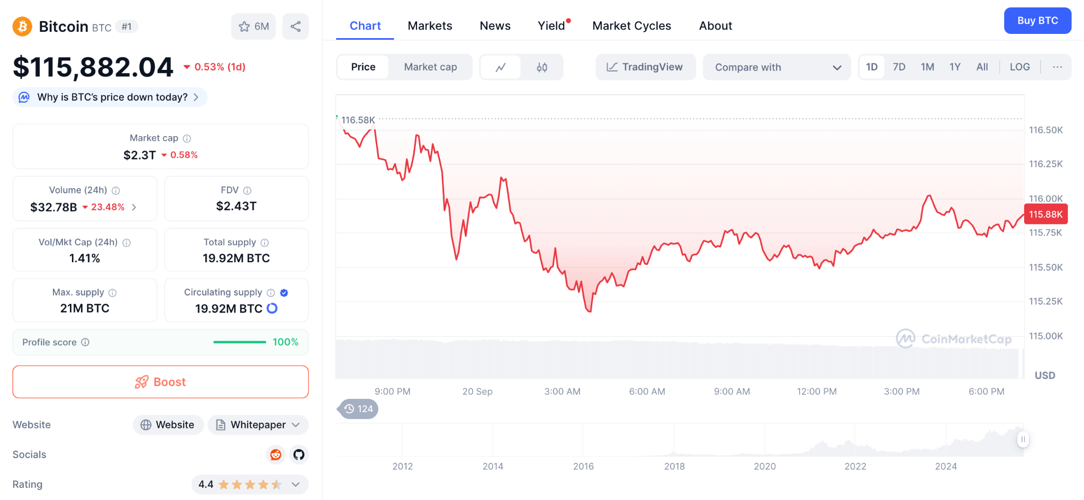Open the GitHub social link icon
Viewport: 1084px width, 500px height.
tap(299, 454)
